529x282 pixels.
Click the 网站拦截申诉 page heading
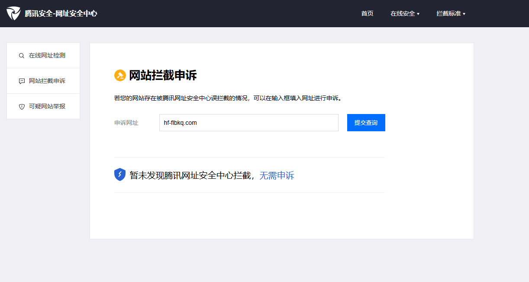click(163, 76)
